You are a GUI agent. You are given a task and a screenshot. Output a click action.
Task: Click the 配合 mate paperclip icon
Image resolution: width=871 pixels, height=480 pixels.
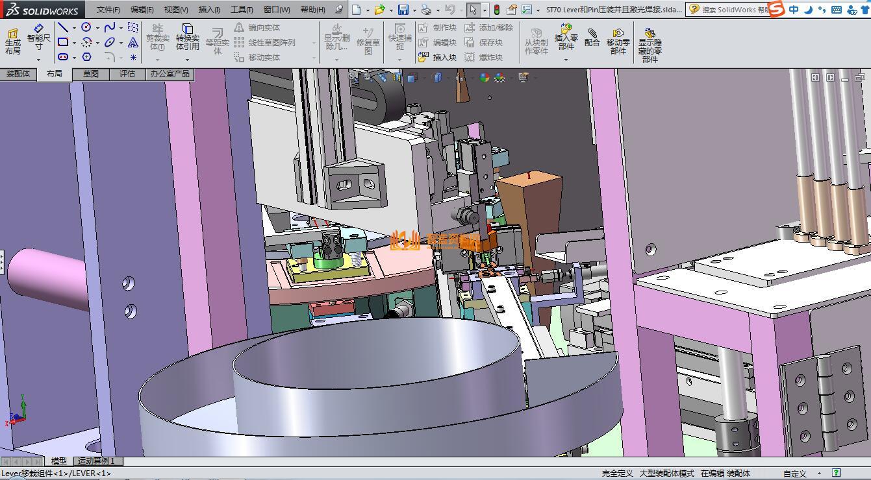592,38
